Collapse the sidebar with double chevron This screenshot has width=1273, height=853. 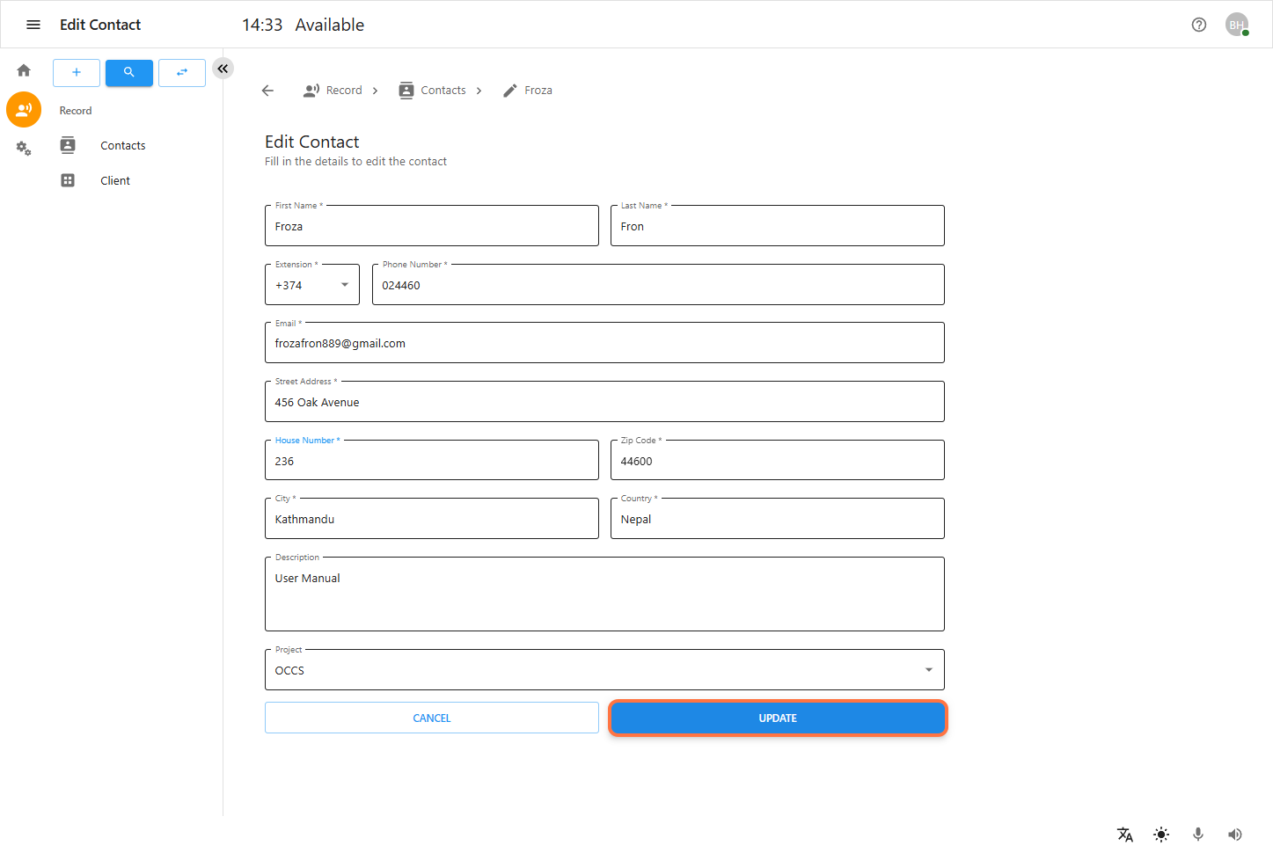(223, 69)
